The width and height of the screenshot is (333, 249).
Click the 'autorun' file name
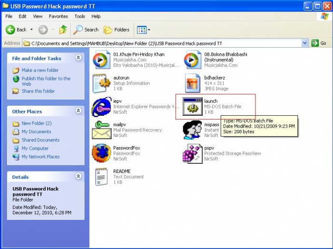click(121, 78)
